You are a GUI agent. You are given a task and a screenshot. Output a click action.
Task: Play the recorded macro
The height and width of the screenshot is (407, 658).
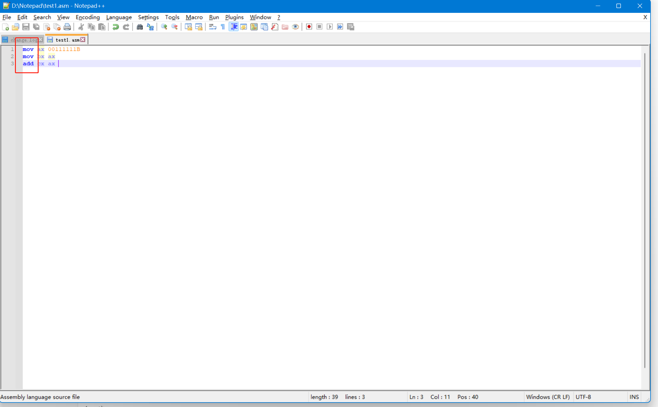tap(330, 27)
